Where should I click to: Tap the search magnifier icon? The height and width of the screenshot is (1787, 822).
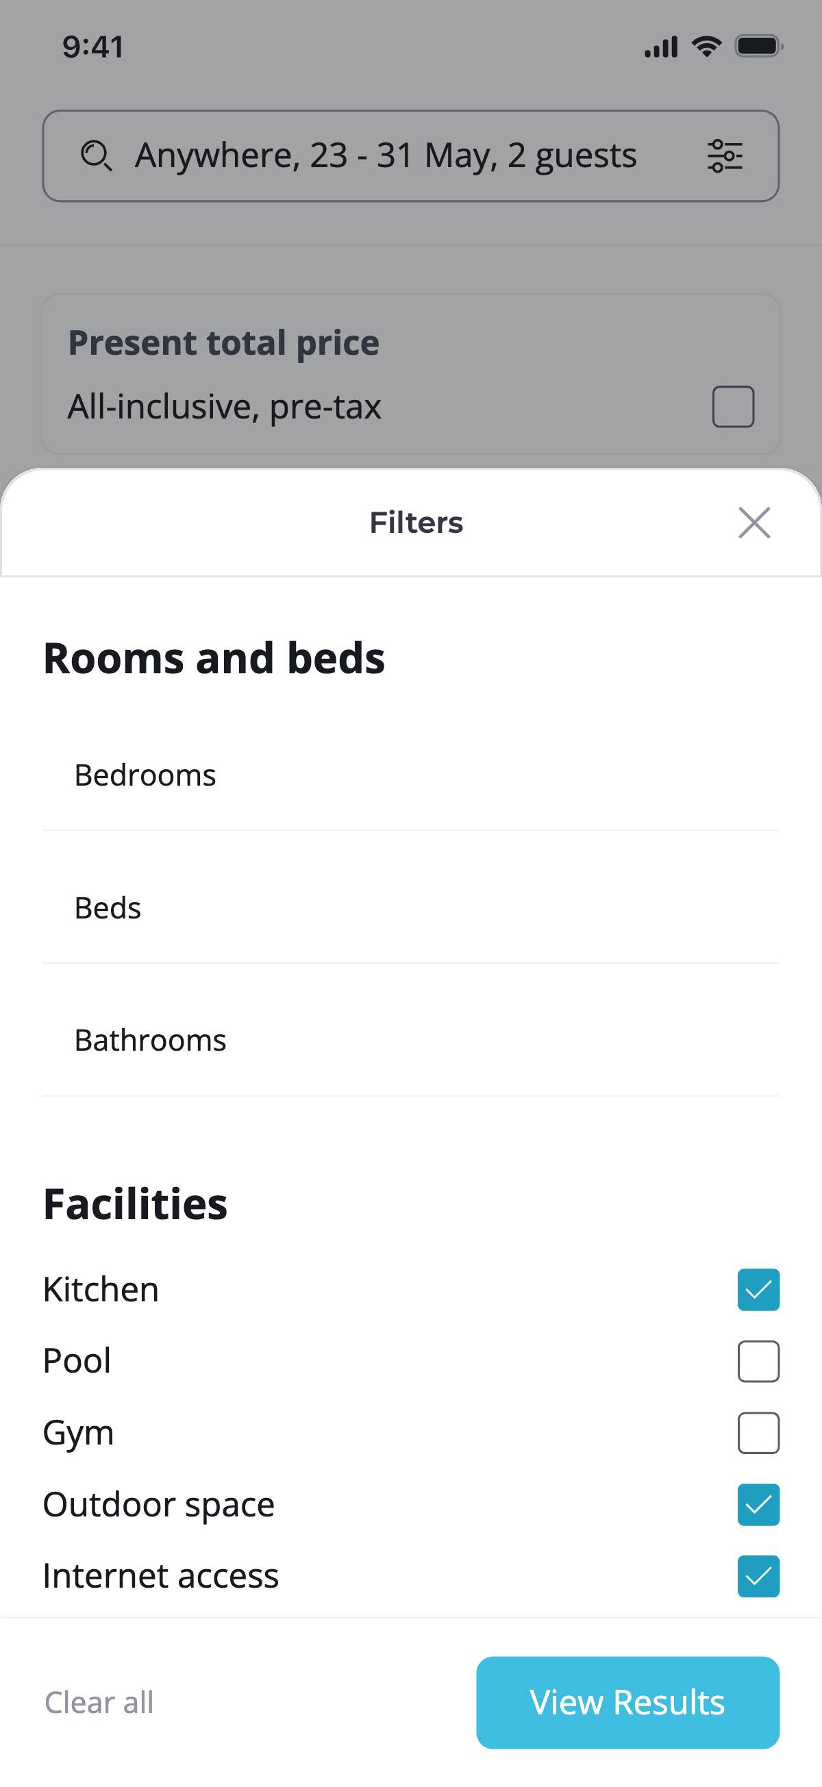(96, 155)
